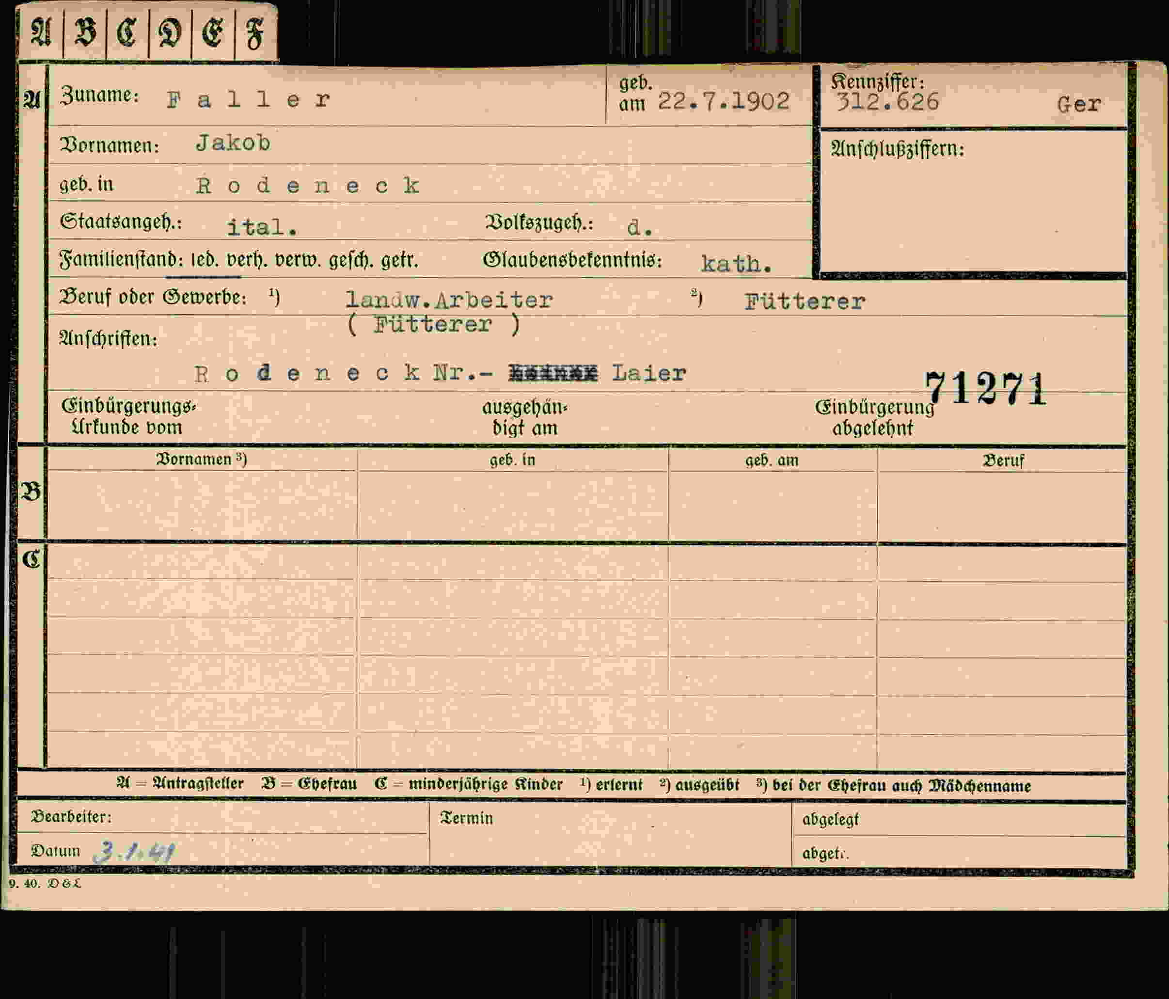Viewport: 1169px width, 999px height.
Task: Click the religion value 'kath.'
Action: [736, 264]
